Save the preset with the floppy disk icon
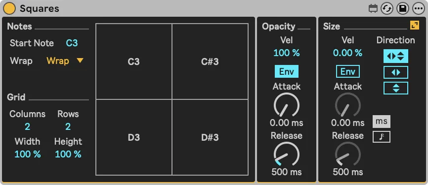Image resolution: width=428 pixels, height=185 pixels. point(403,8)
